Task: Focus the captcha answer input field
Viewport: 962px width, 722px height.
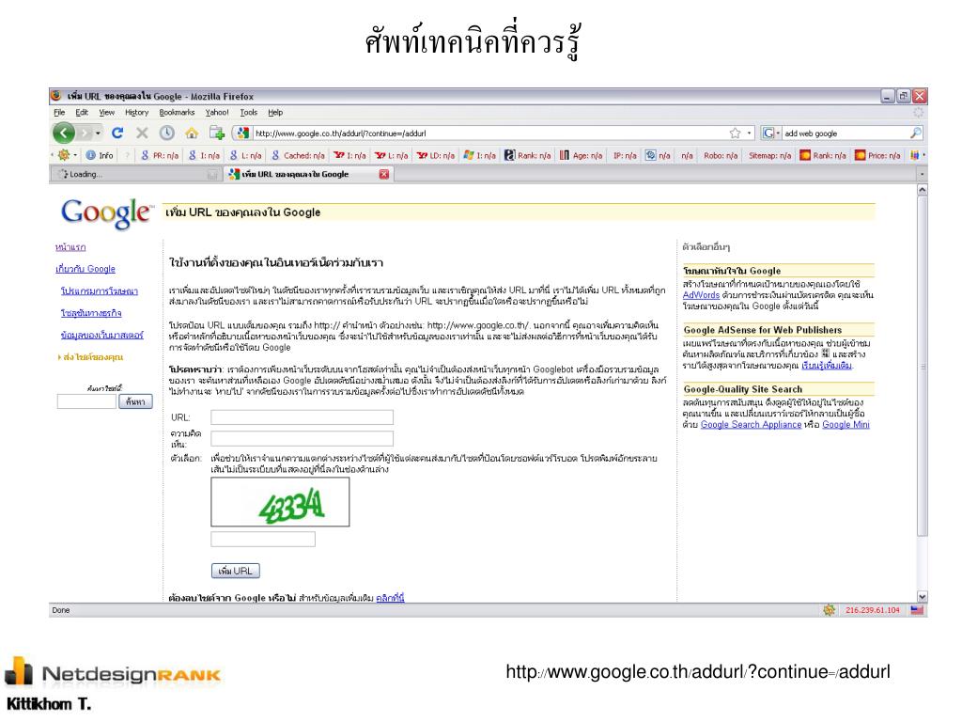Action: 263,539
